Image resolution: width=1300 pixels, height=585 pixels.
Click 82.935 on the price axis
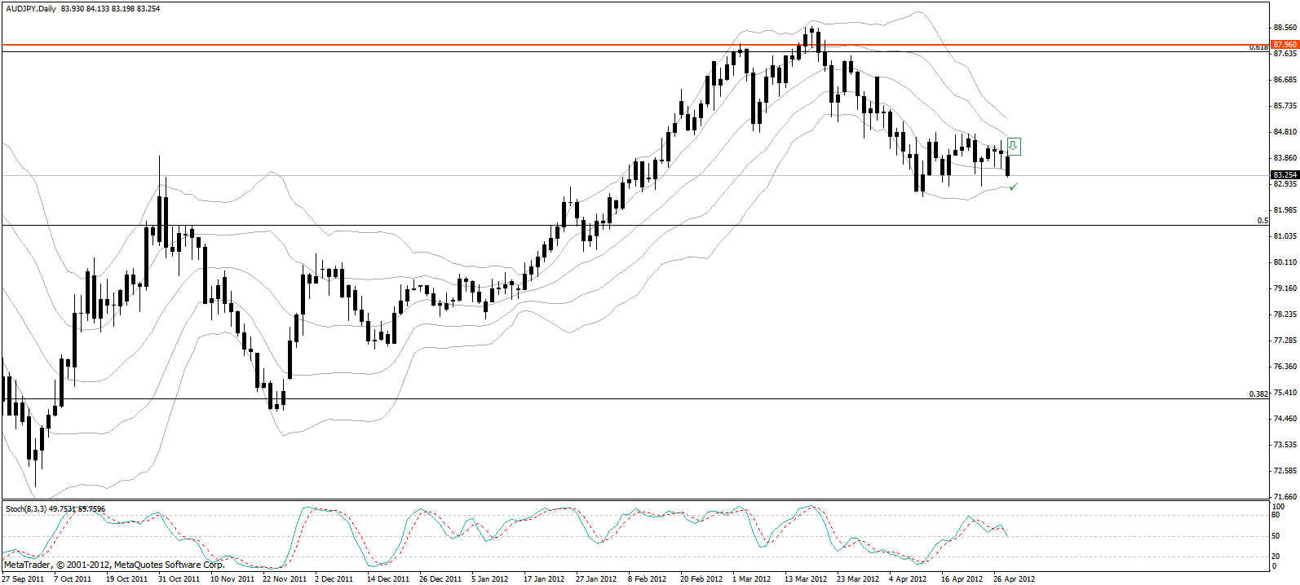coord(1285,184)
